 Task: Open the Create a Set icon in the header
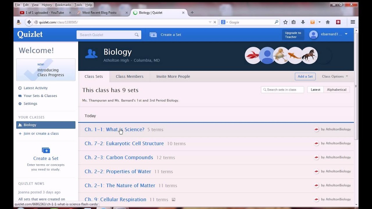[153, 35]
